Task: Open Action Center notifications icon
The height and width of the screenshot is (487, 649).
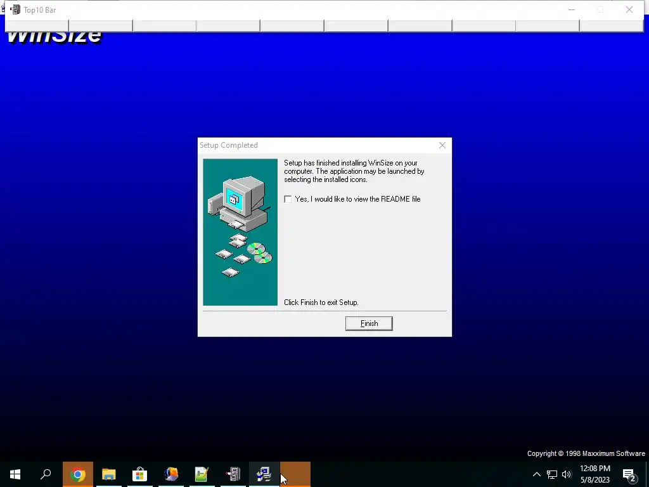Action: point(629,474)
